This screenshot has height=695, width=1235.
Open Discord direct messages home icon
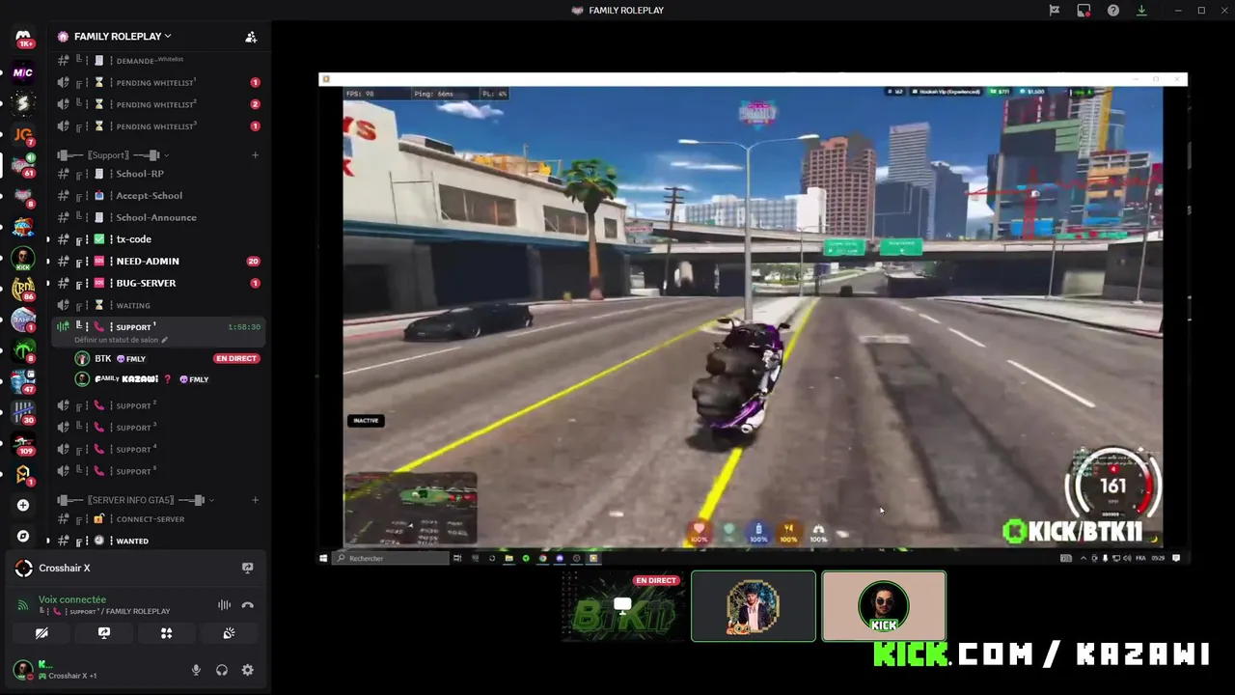(23, 39)
